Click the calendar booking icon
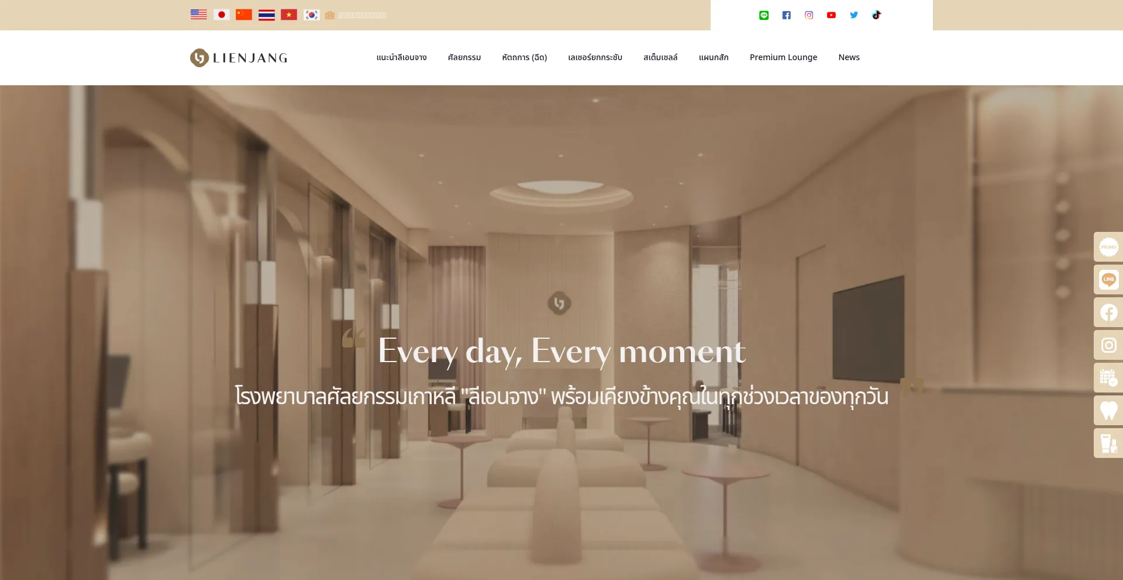 point(1108,378)
